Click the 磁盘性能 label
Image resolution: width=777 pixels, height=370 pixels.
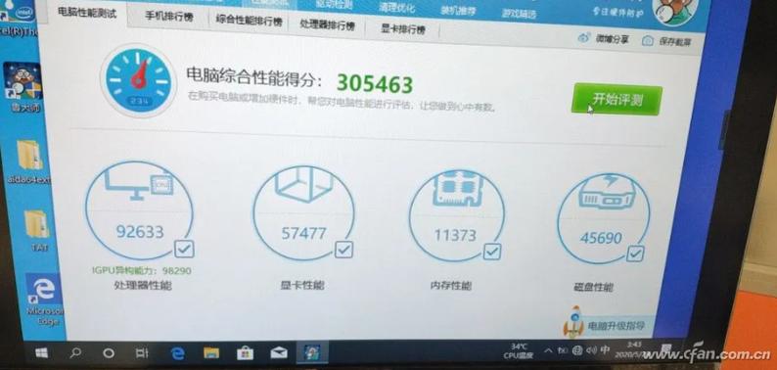pos(594,287)
